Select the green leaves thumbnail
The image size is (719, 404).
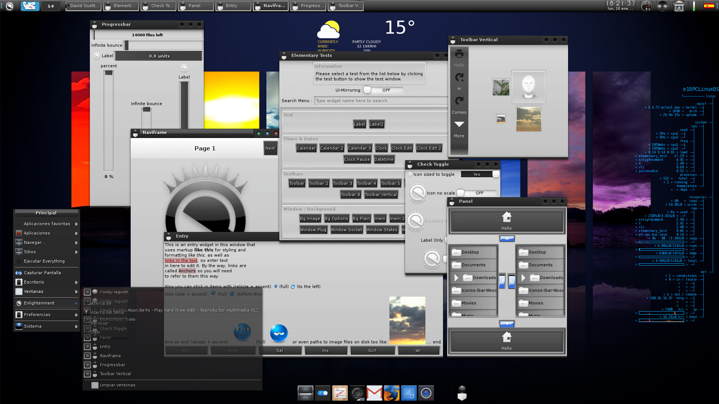501,87
